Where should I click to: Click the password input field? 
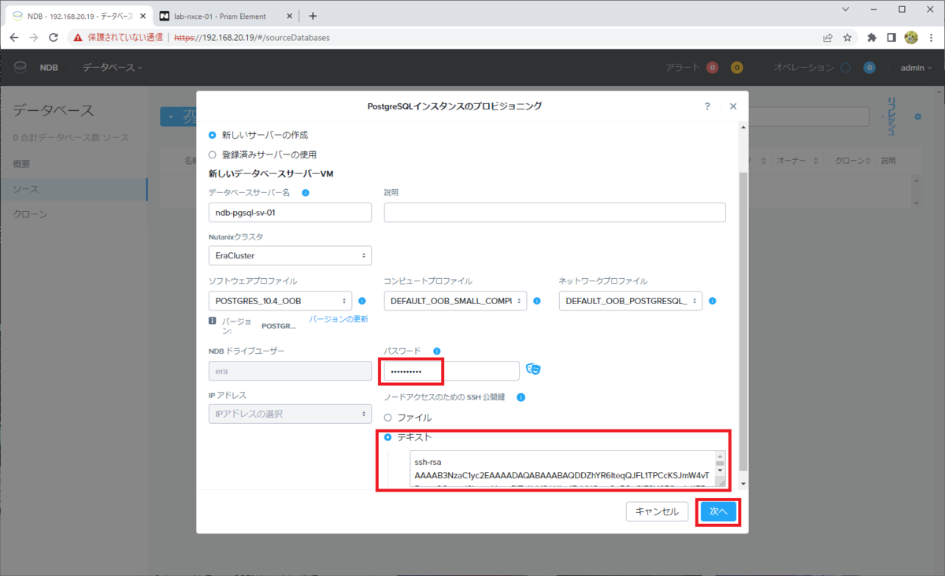[452, 370]
